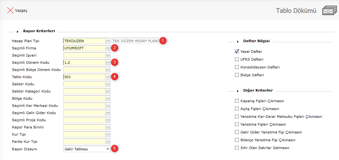Open lookup button for Hesap Plan Tipi
This screenshot has width=339, height=160.
coord(108,41)
